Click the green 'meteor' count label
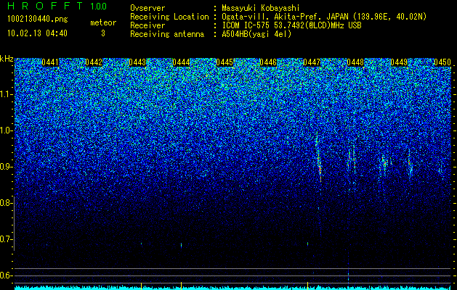 (x=103, y=22)
